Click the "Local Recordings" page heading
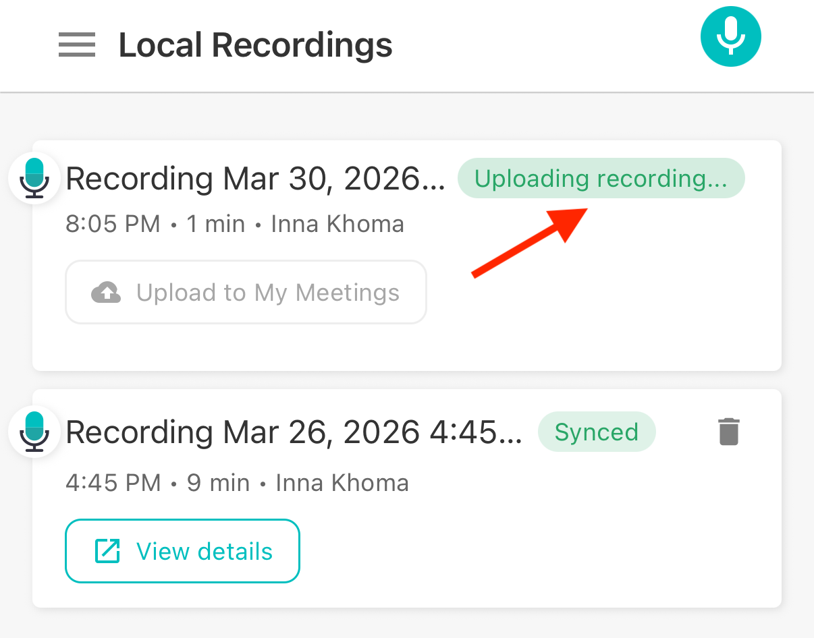The width and height of the screenshot is (814, 638). pyautogui.click(x=255, y=45)
